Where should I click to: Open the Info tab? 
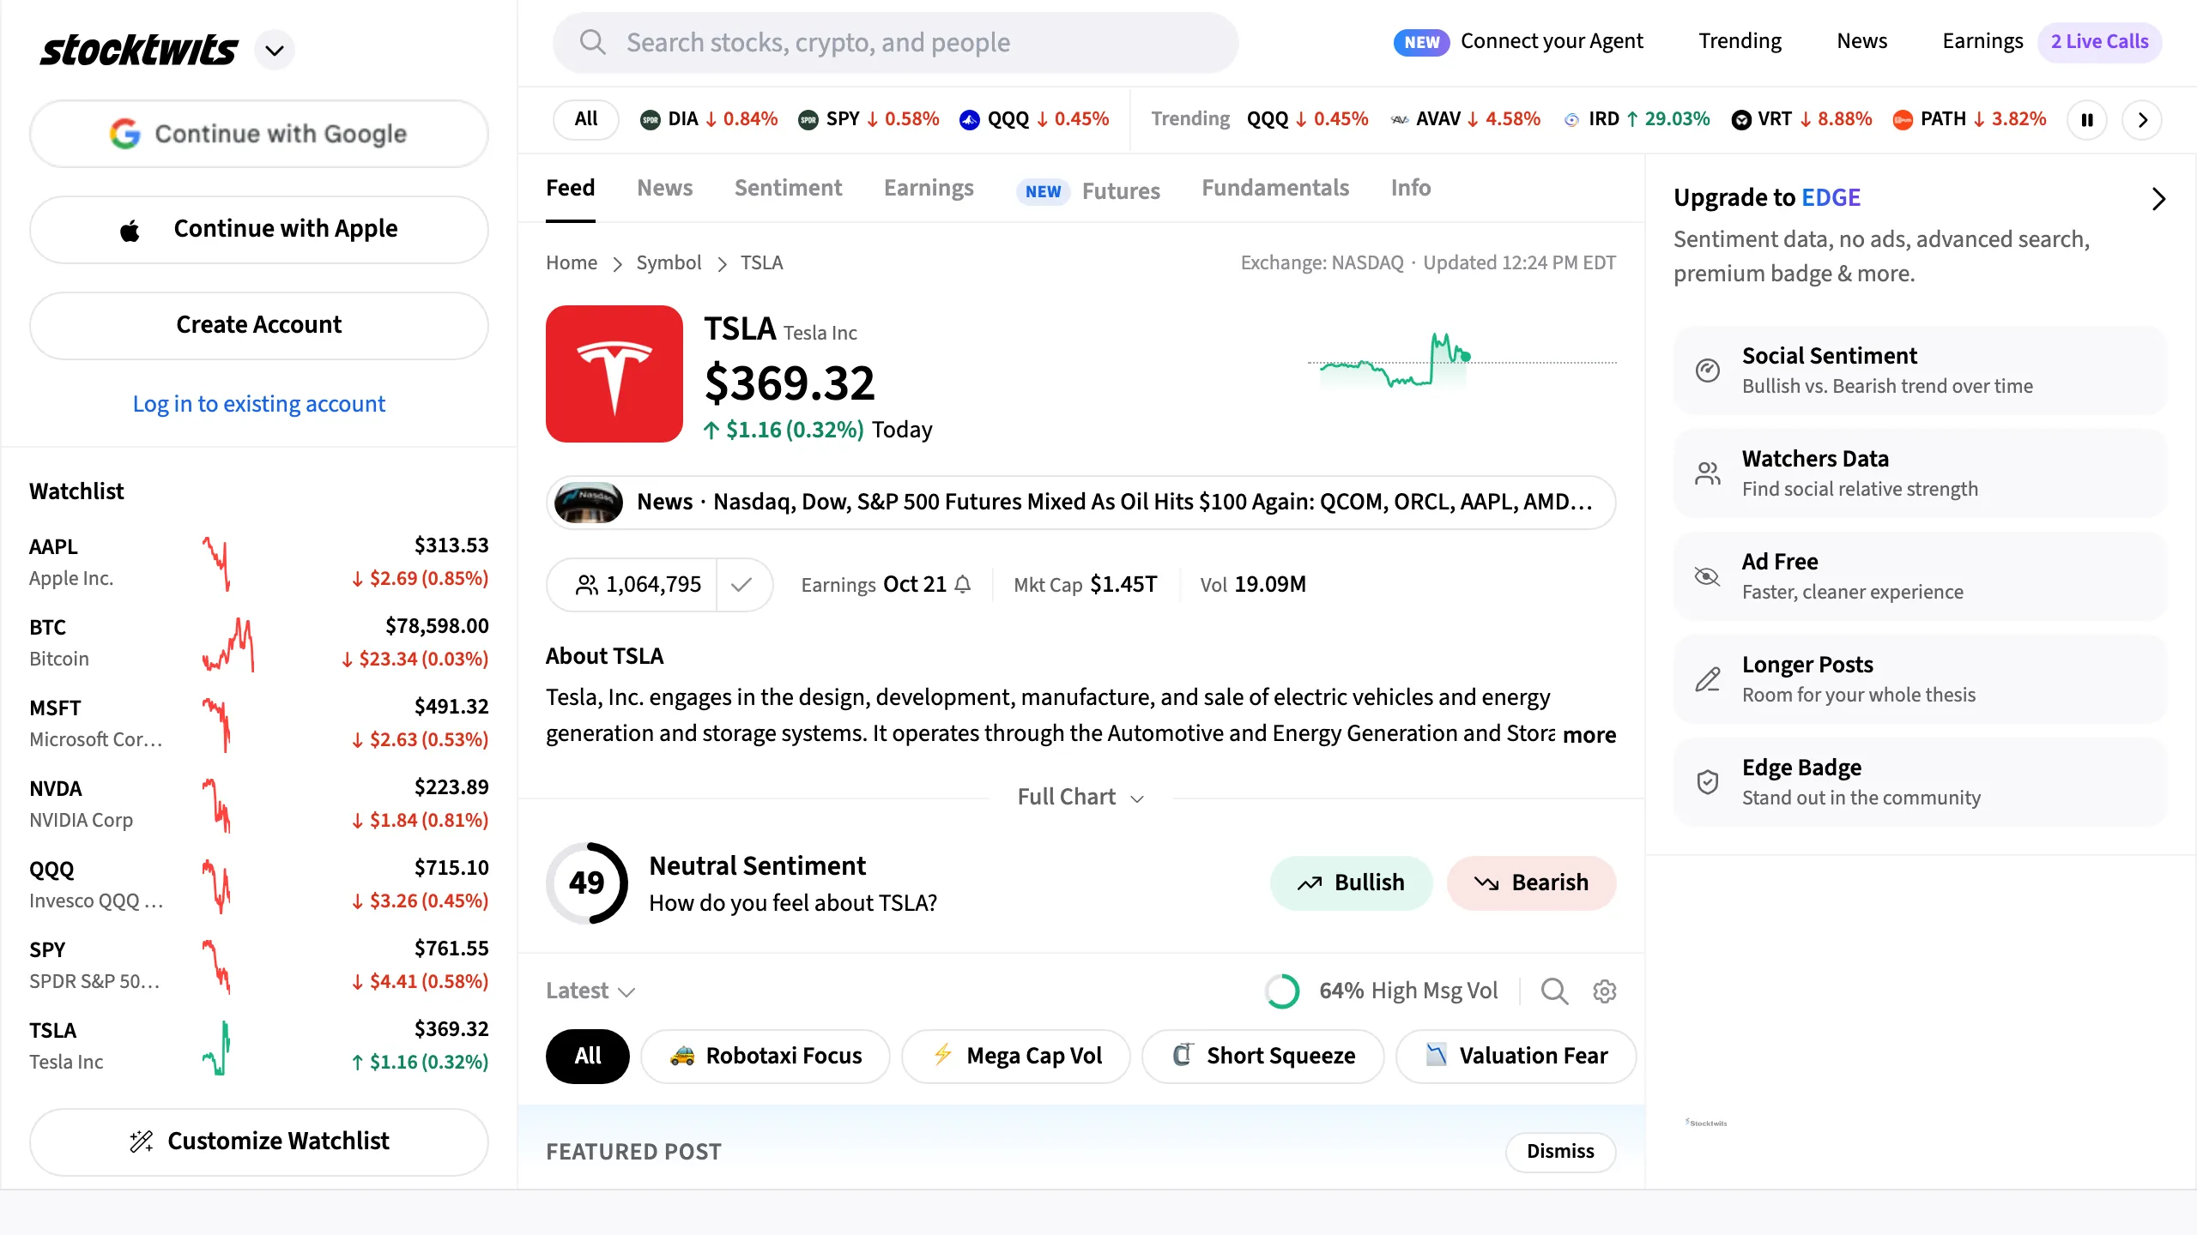[x=1411, y=188]
